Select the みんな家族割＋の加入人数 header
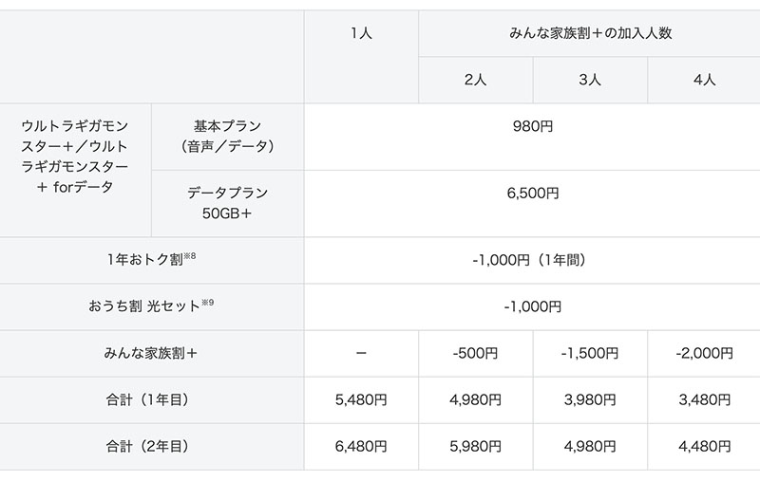The width and height of the screenshot is (760, 481). click(590, 33)
